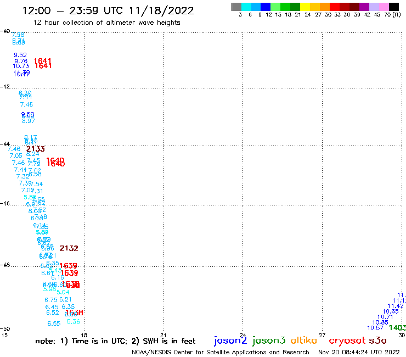Click the wave height value 6.21
The image size is (406, 357).
65,299
